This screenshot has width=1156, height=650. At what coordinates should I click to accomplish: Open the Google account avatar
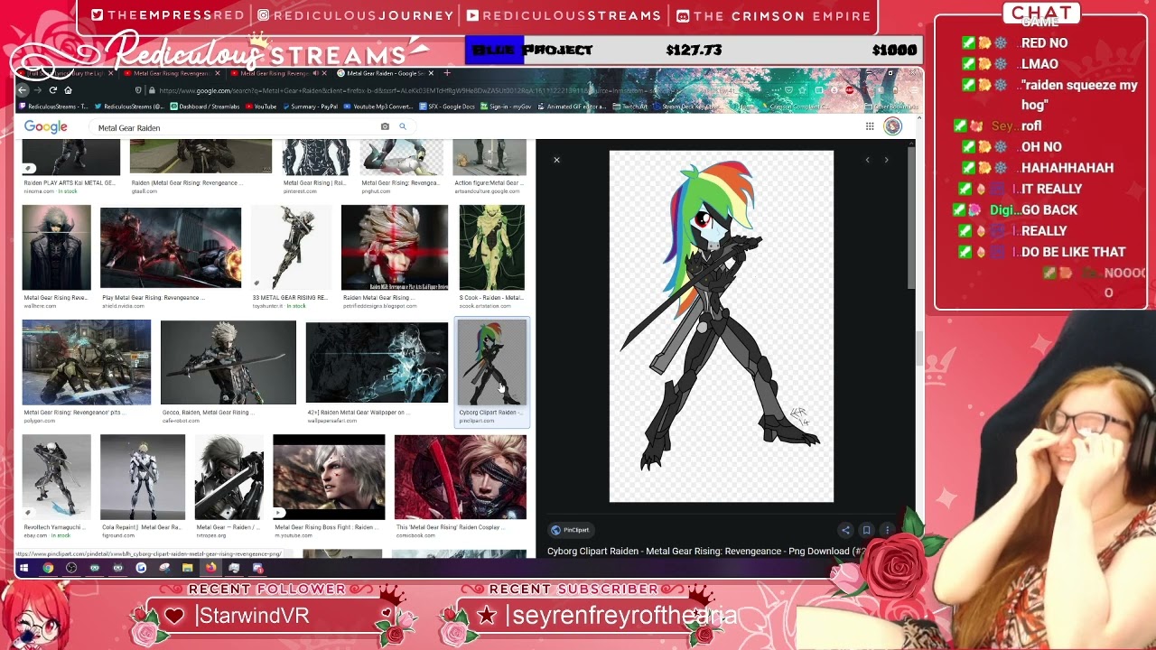click(x=892, y=126)
